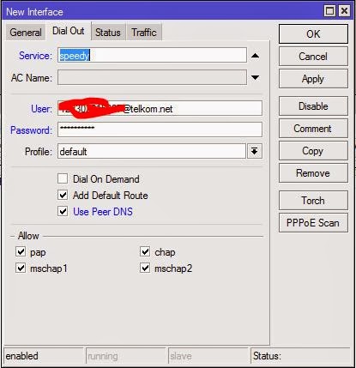Click the User input field
The width and height of the screenshot is (356, 368).
160,108
